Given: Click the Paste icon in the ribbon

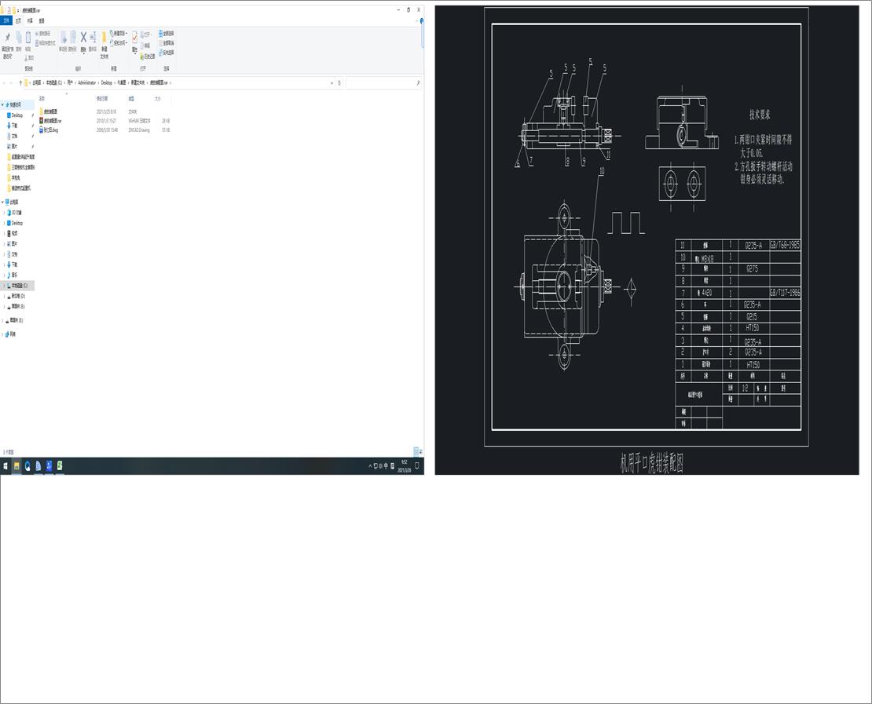Looking at the screenshot, I should (x=27, y=38).
